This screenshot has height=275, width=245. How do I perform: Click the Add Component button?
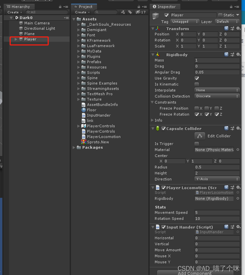click(x=195, y=273)
